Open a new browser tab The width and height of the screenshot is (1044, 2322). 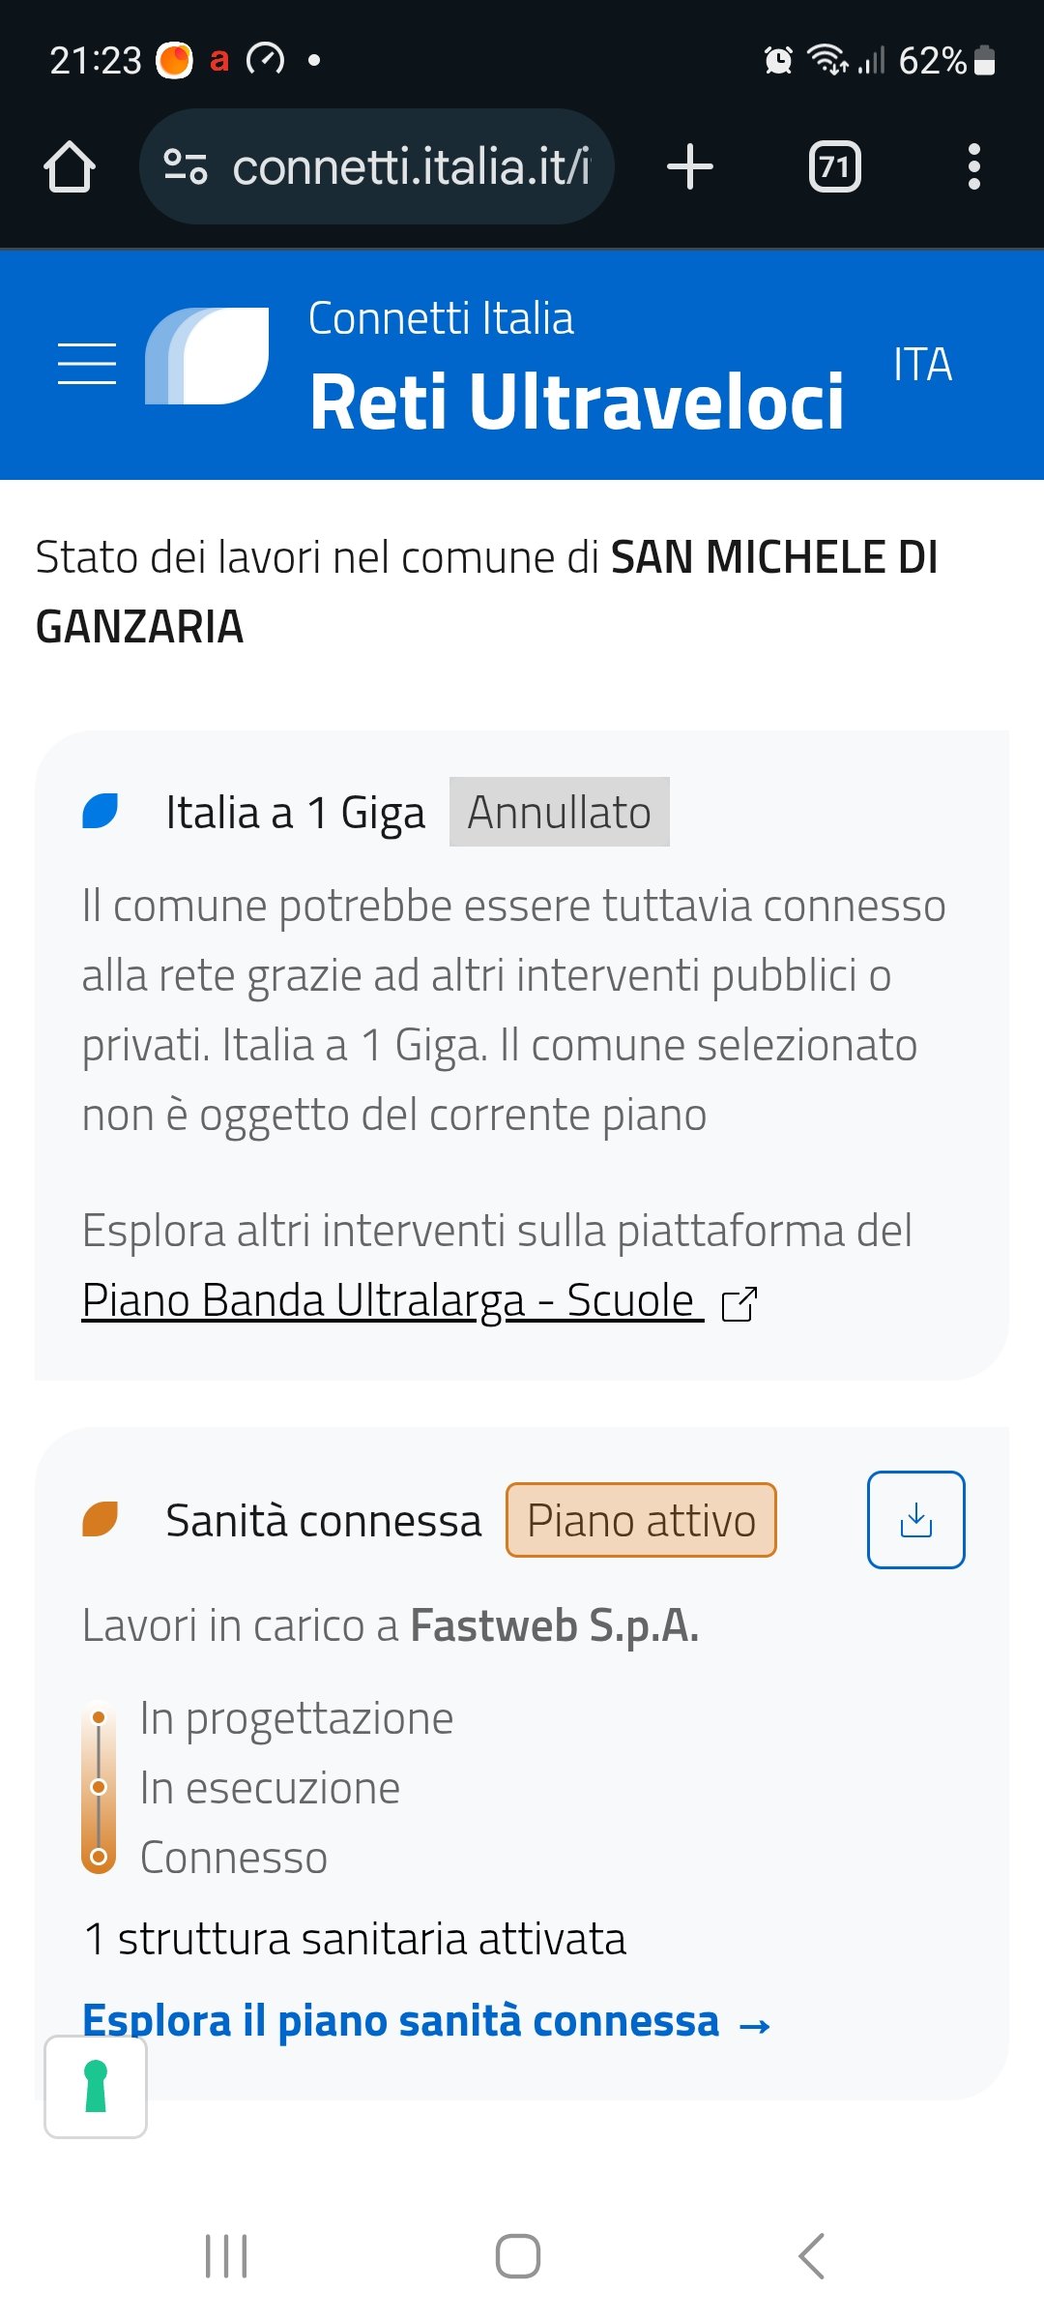pyautogui.click(x=690, y=166)
